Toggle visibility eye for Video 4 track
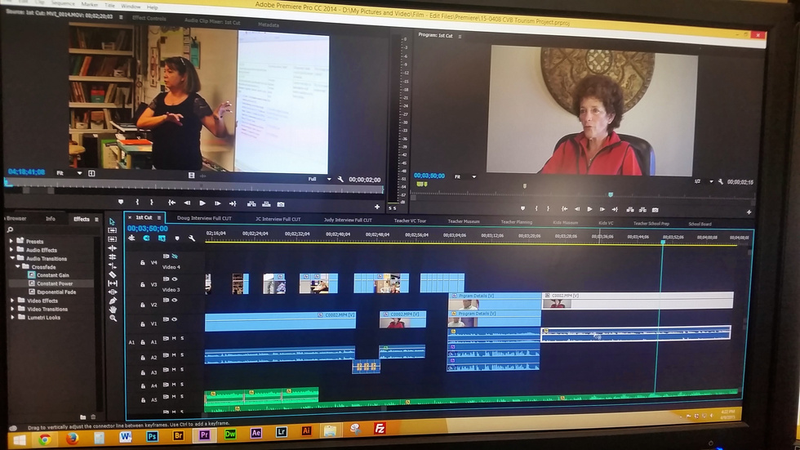The image size is (800, 450). (175, 256)
